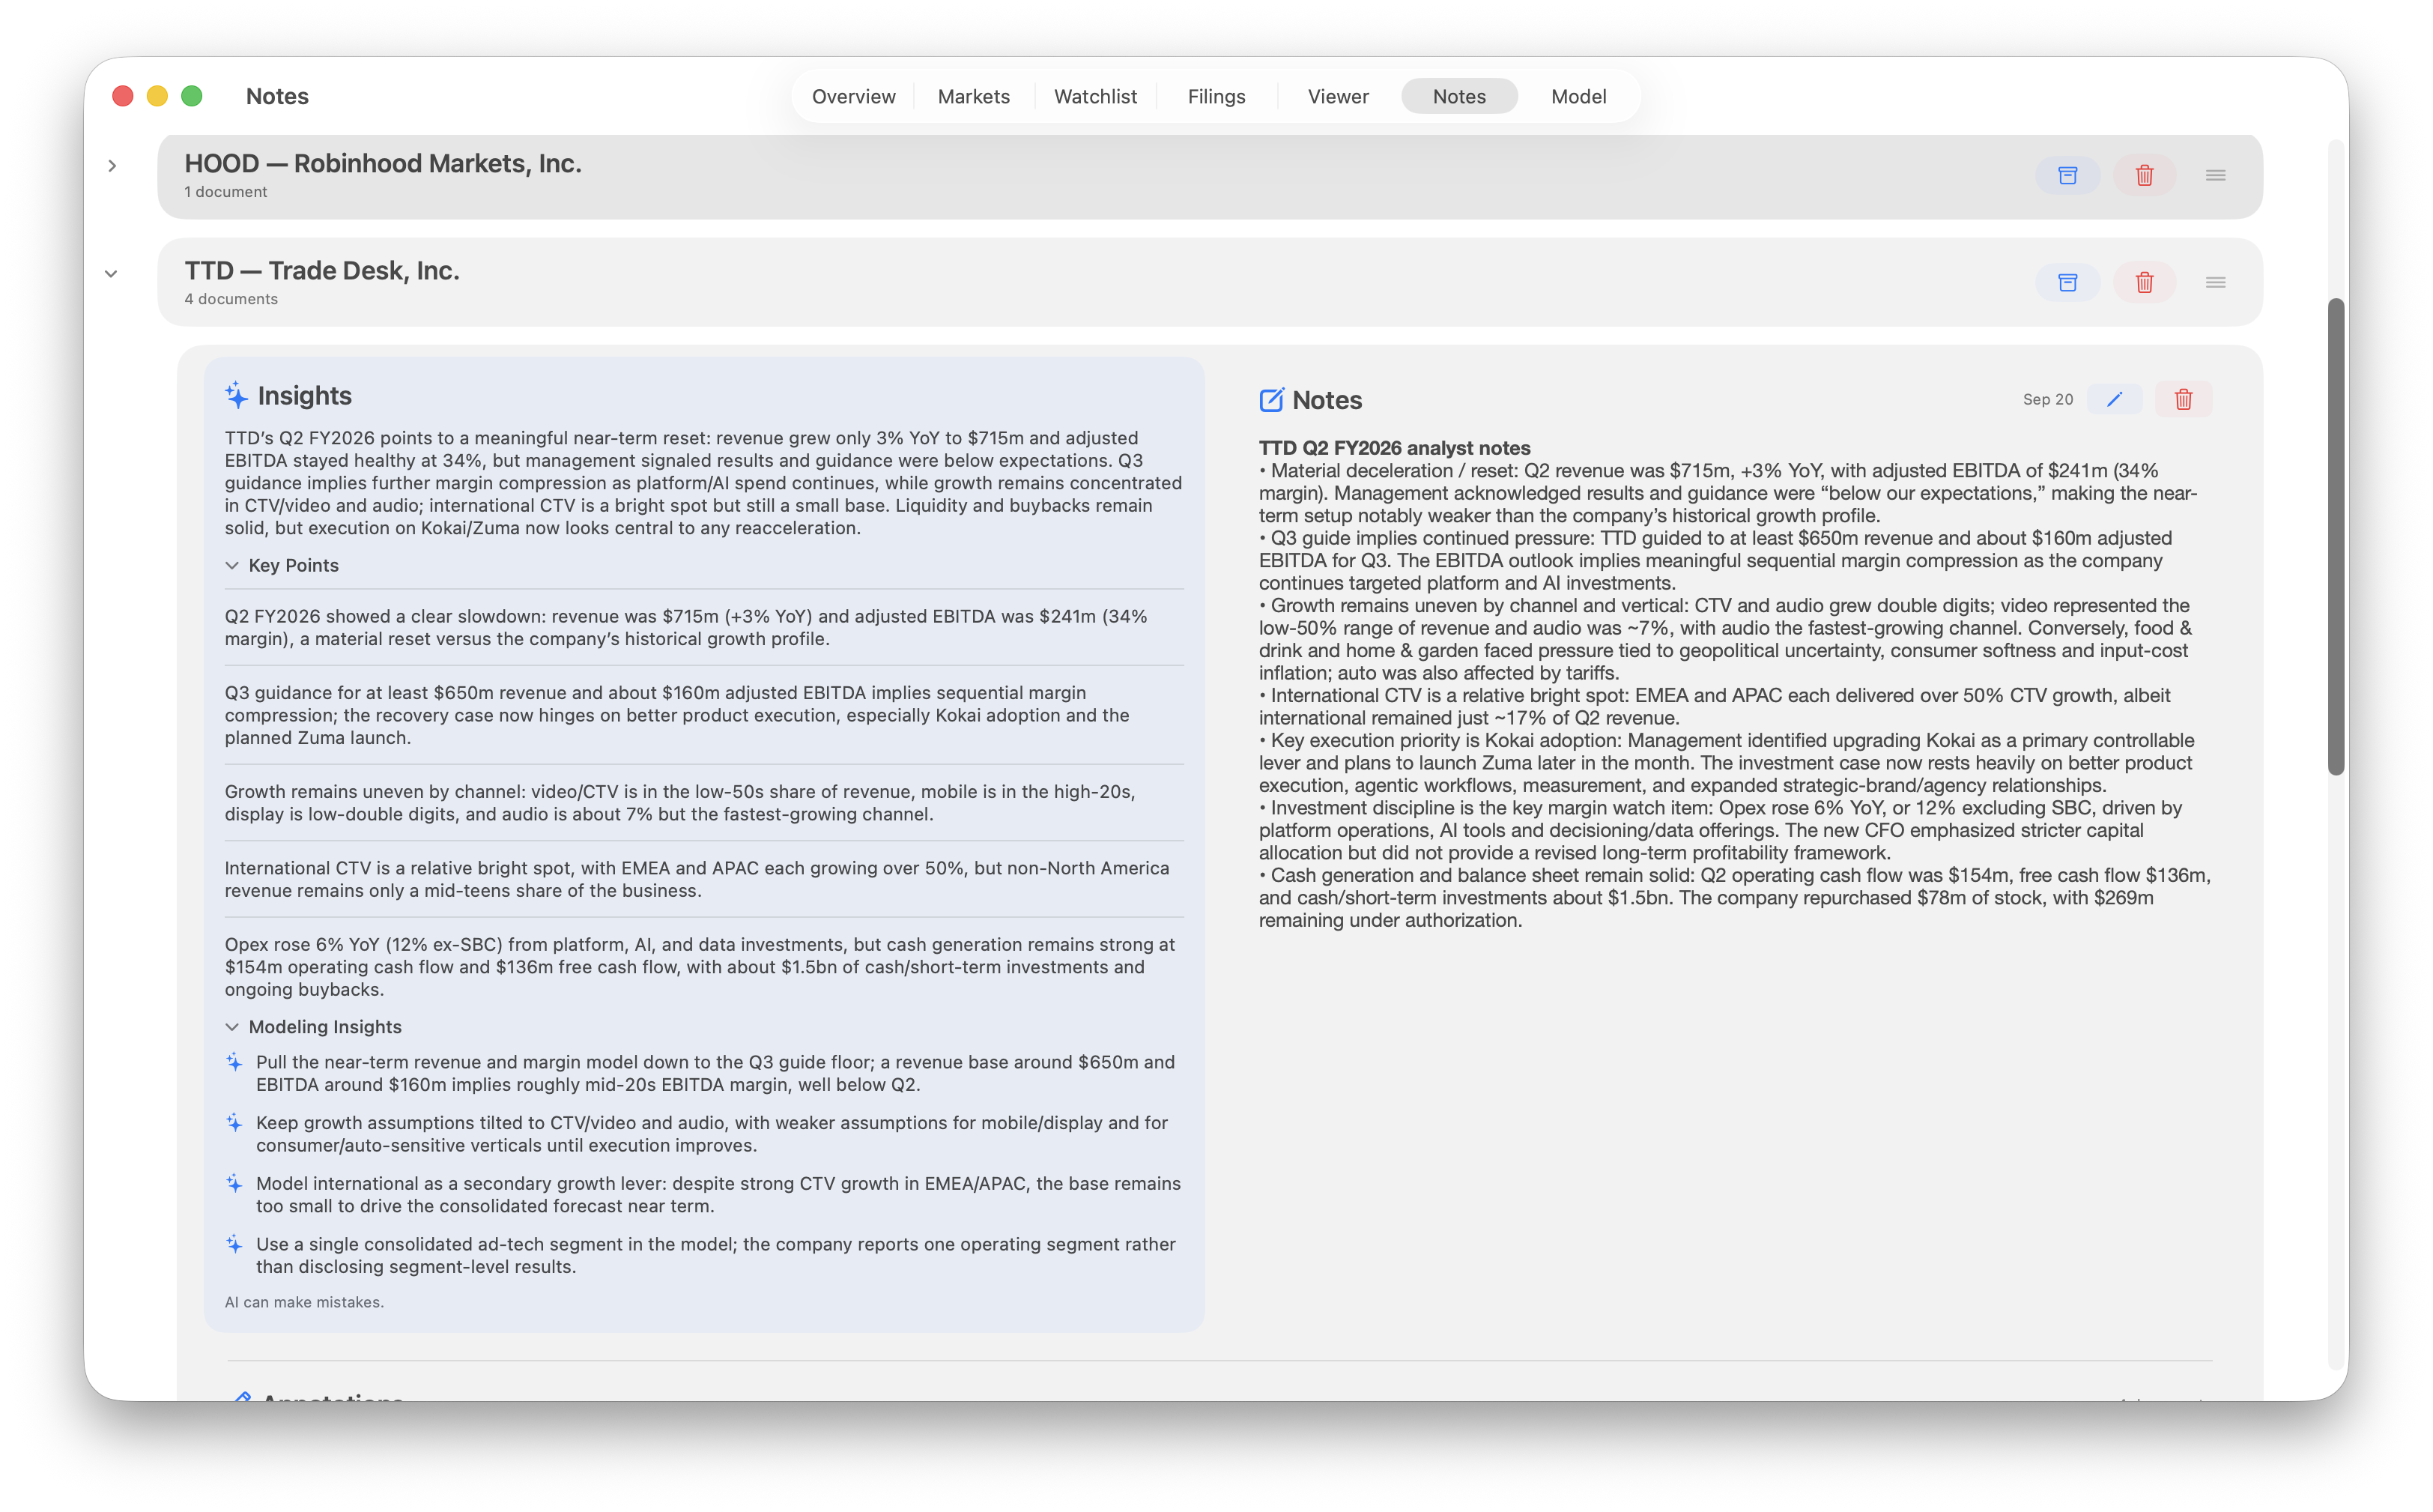Grab the HOOD row reorder handle

[2215, 175]
